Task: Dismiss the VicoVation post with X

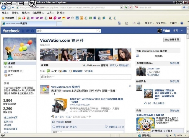Action: click(x=130, y=86)
